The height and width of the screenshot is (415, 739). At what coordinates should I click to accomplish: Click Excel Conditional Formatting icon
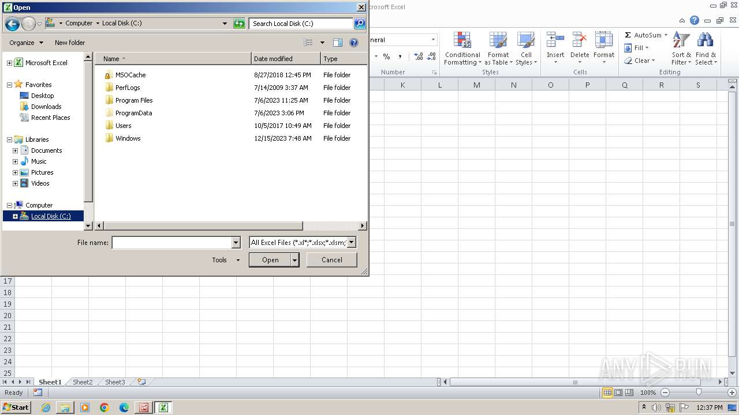click(462, 48)
